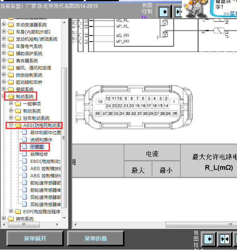Click the 手动变速器系统 folder icon

point(11,24)
